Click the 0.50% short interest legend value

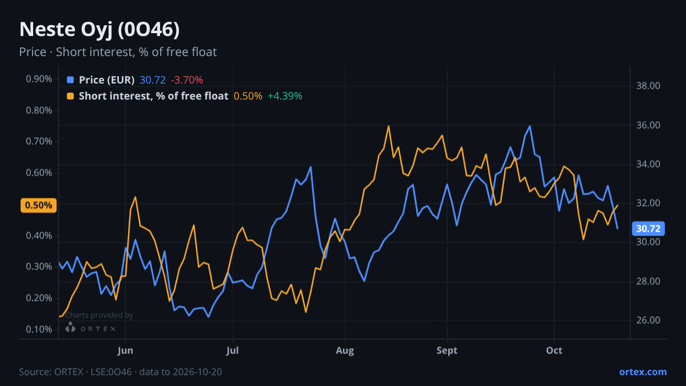click(248, 96)
